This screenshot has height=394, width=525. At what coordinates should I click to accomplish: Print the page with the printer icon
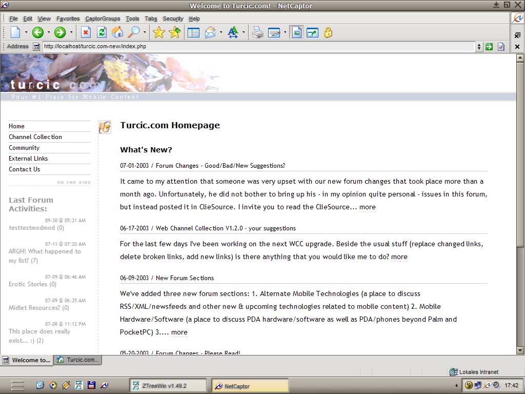pos(258,32)
